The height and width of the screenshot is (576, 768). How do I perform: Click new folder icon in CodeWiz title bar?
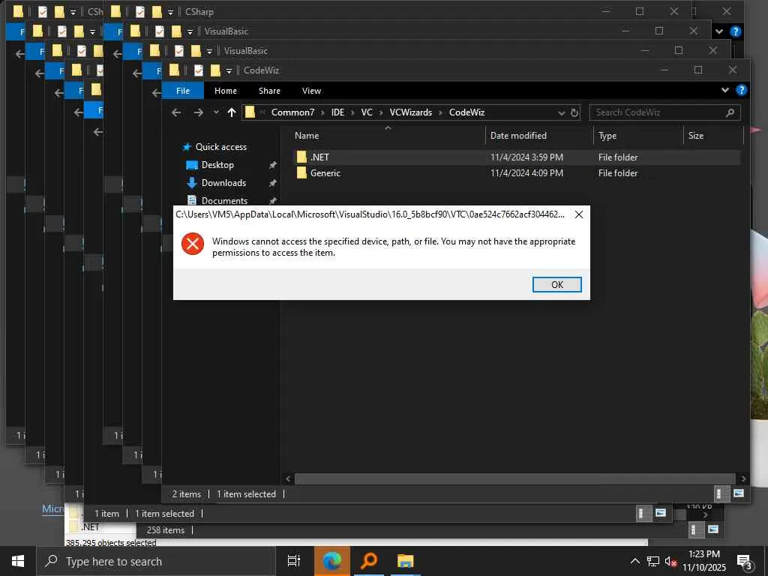[x=215, y=70]
